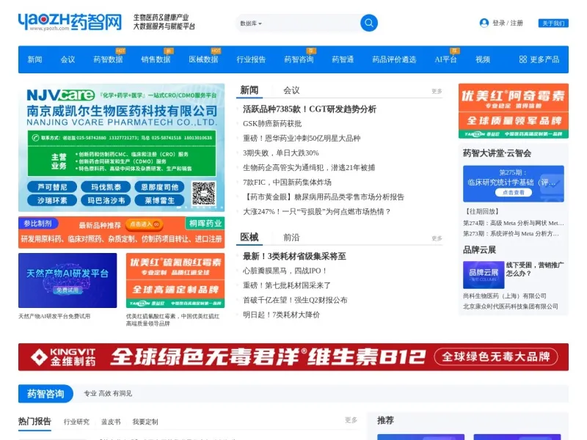
Task: Switch to the 新闻 tab in the news panel
Action: [x=249, y=90]
